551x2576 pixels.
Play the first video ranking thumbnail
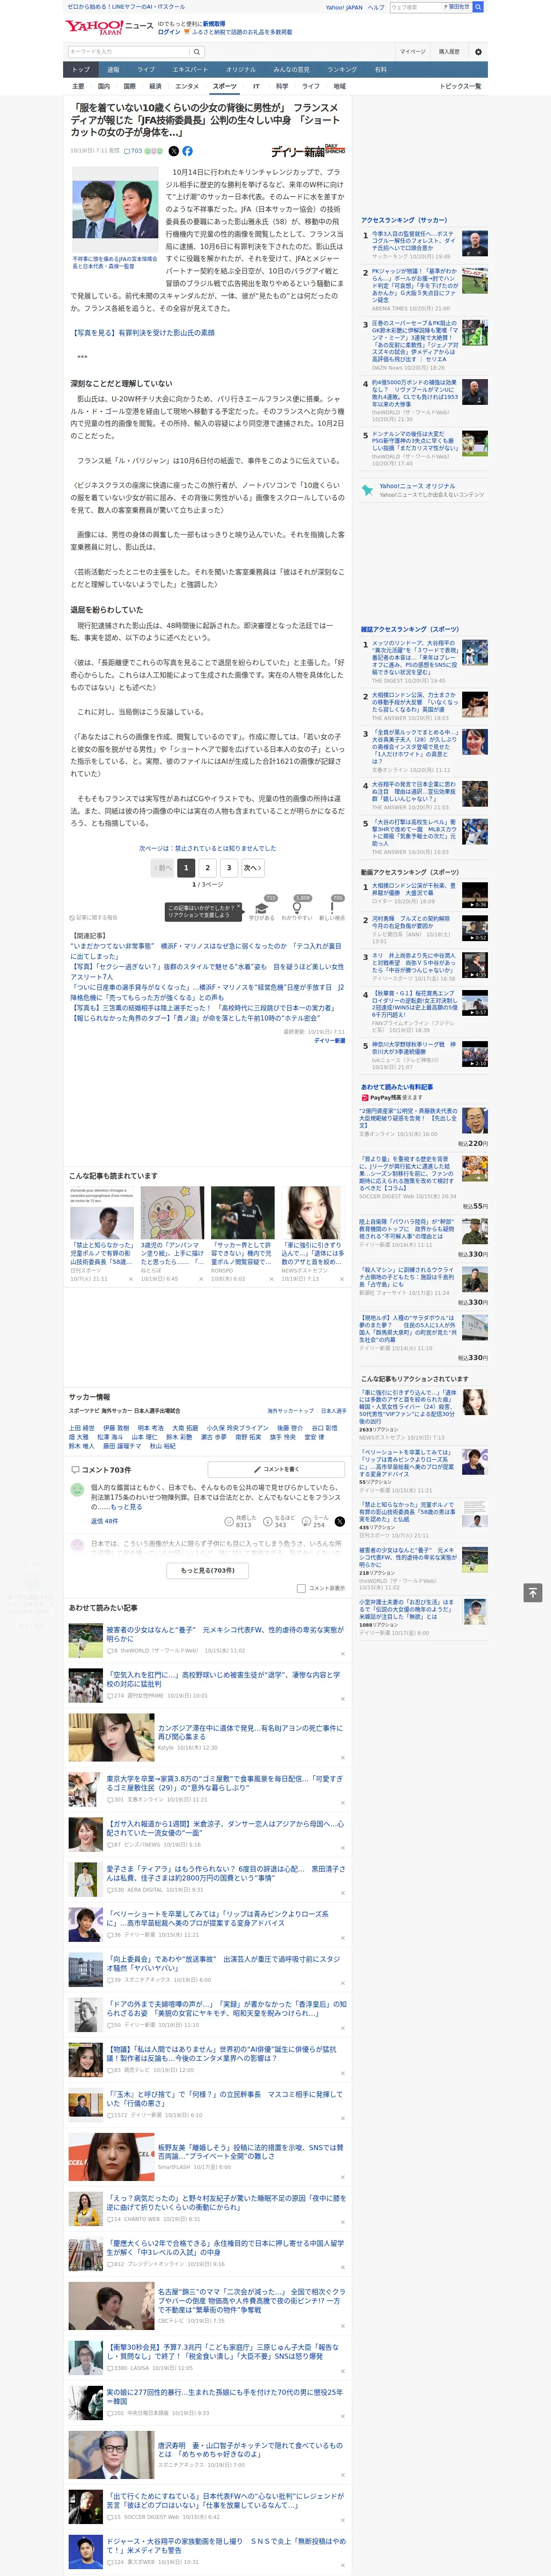point(475,895)
